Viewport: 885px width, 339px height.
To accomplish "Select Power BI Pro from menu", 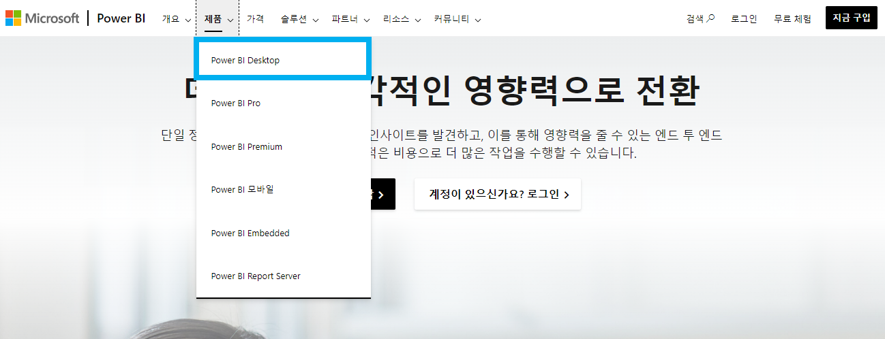I will click(283, 103).
